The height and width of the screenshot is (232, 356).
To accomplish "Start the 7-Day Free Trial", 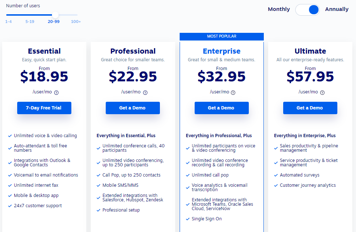I will 44,108.
